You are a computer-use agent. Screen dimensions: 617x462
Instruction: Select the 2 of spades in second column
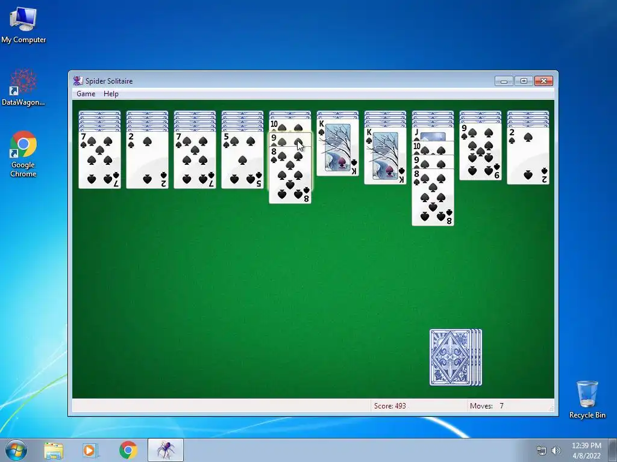coord(147,160)
